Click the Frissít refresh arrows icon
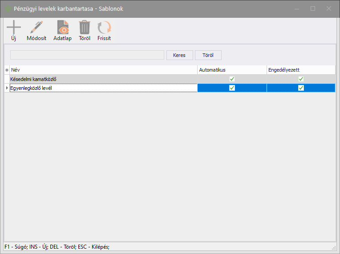 [x=104, y=28]
